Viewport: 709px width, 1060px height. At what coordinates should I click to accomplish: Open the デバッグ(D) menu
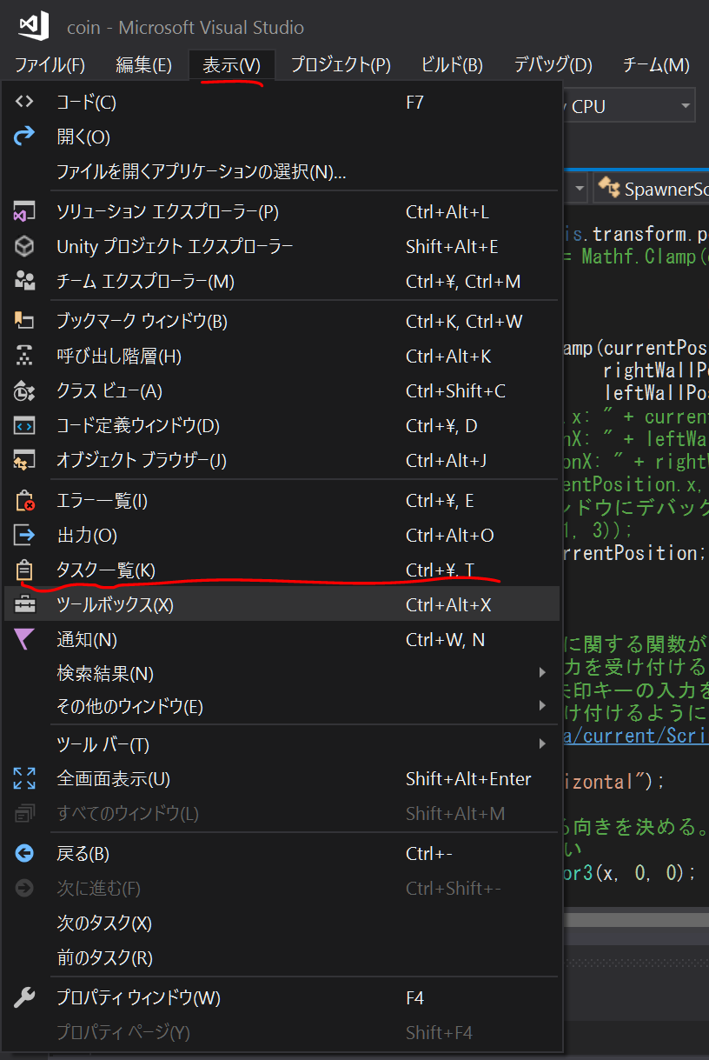tap(553, 64)
